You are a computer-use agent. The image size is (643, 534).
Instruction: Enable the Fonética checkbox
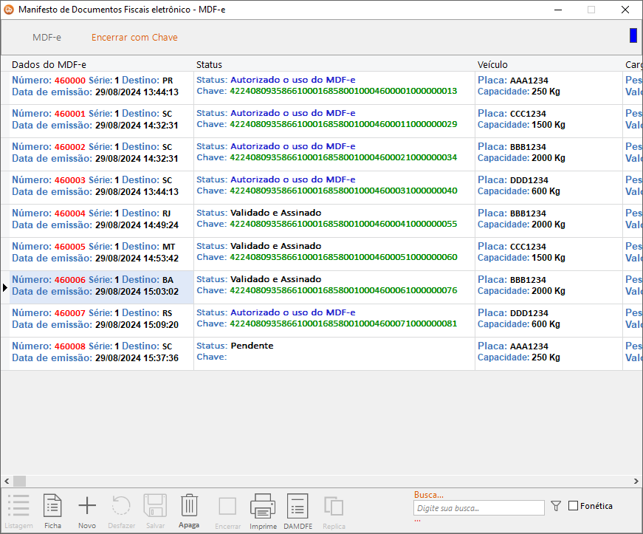[x=574, y=506]
